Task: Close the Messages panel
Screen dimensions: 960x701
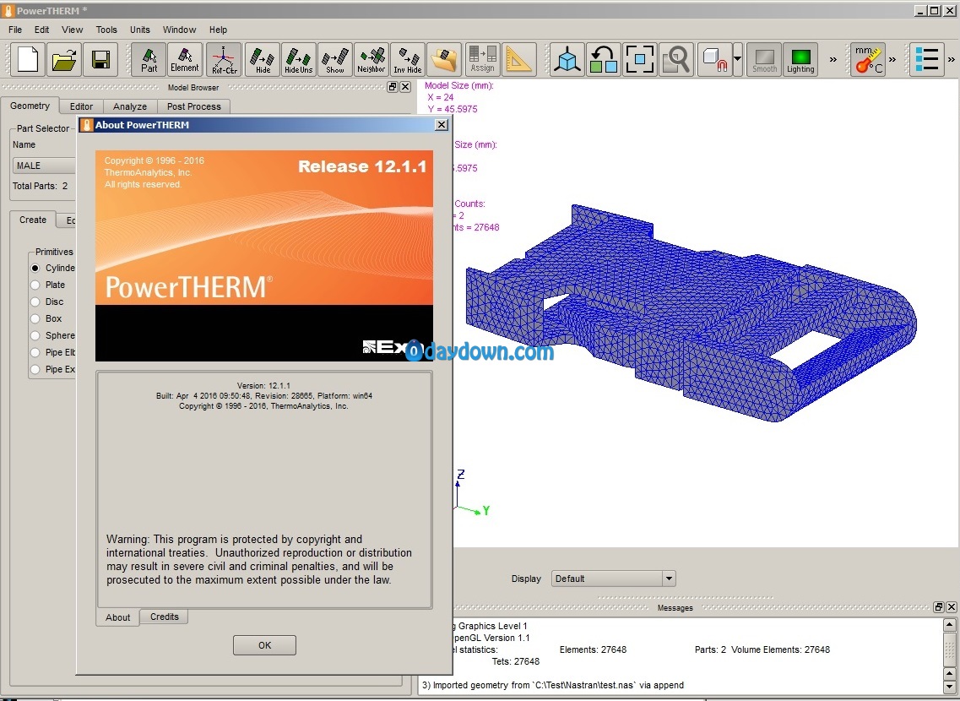Action: coord(952,607)
